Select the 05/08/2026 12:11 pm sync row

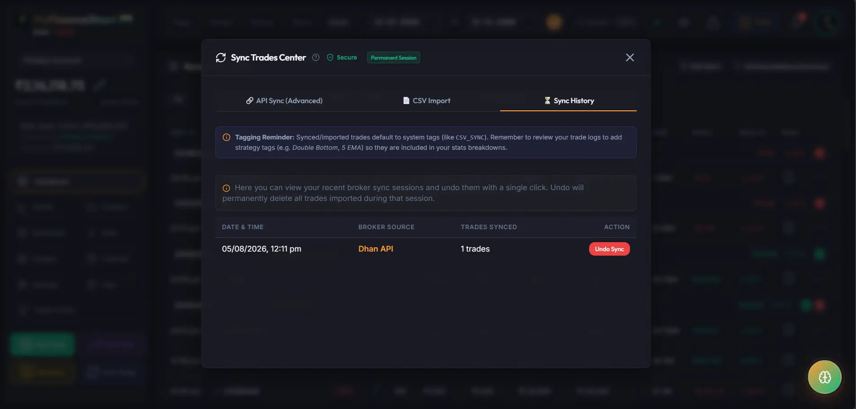tap(426, 249)
